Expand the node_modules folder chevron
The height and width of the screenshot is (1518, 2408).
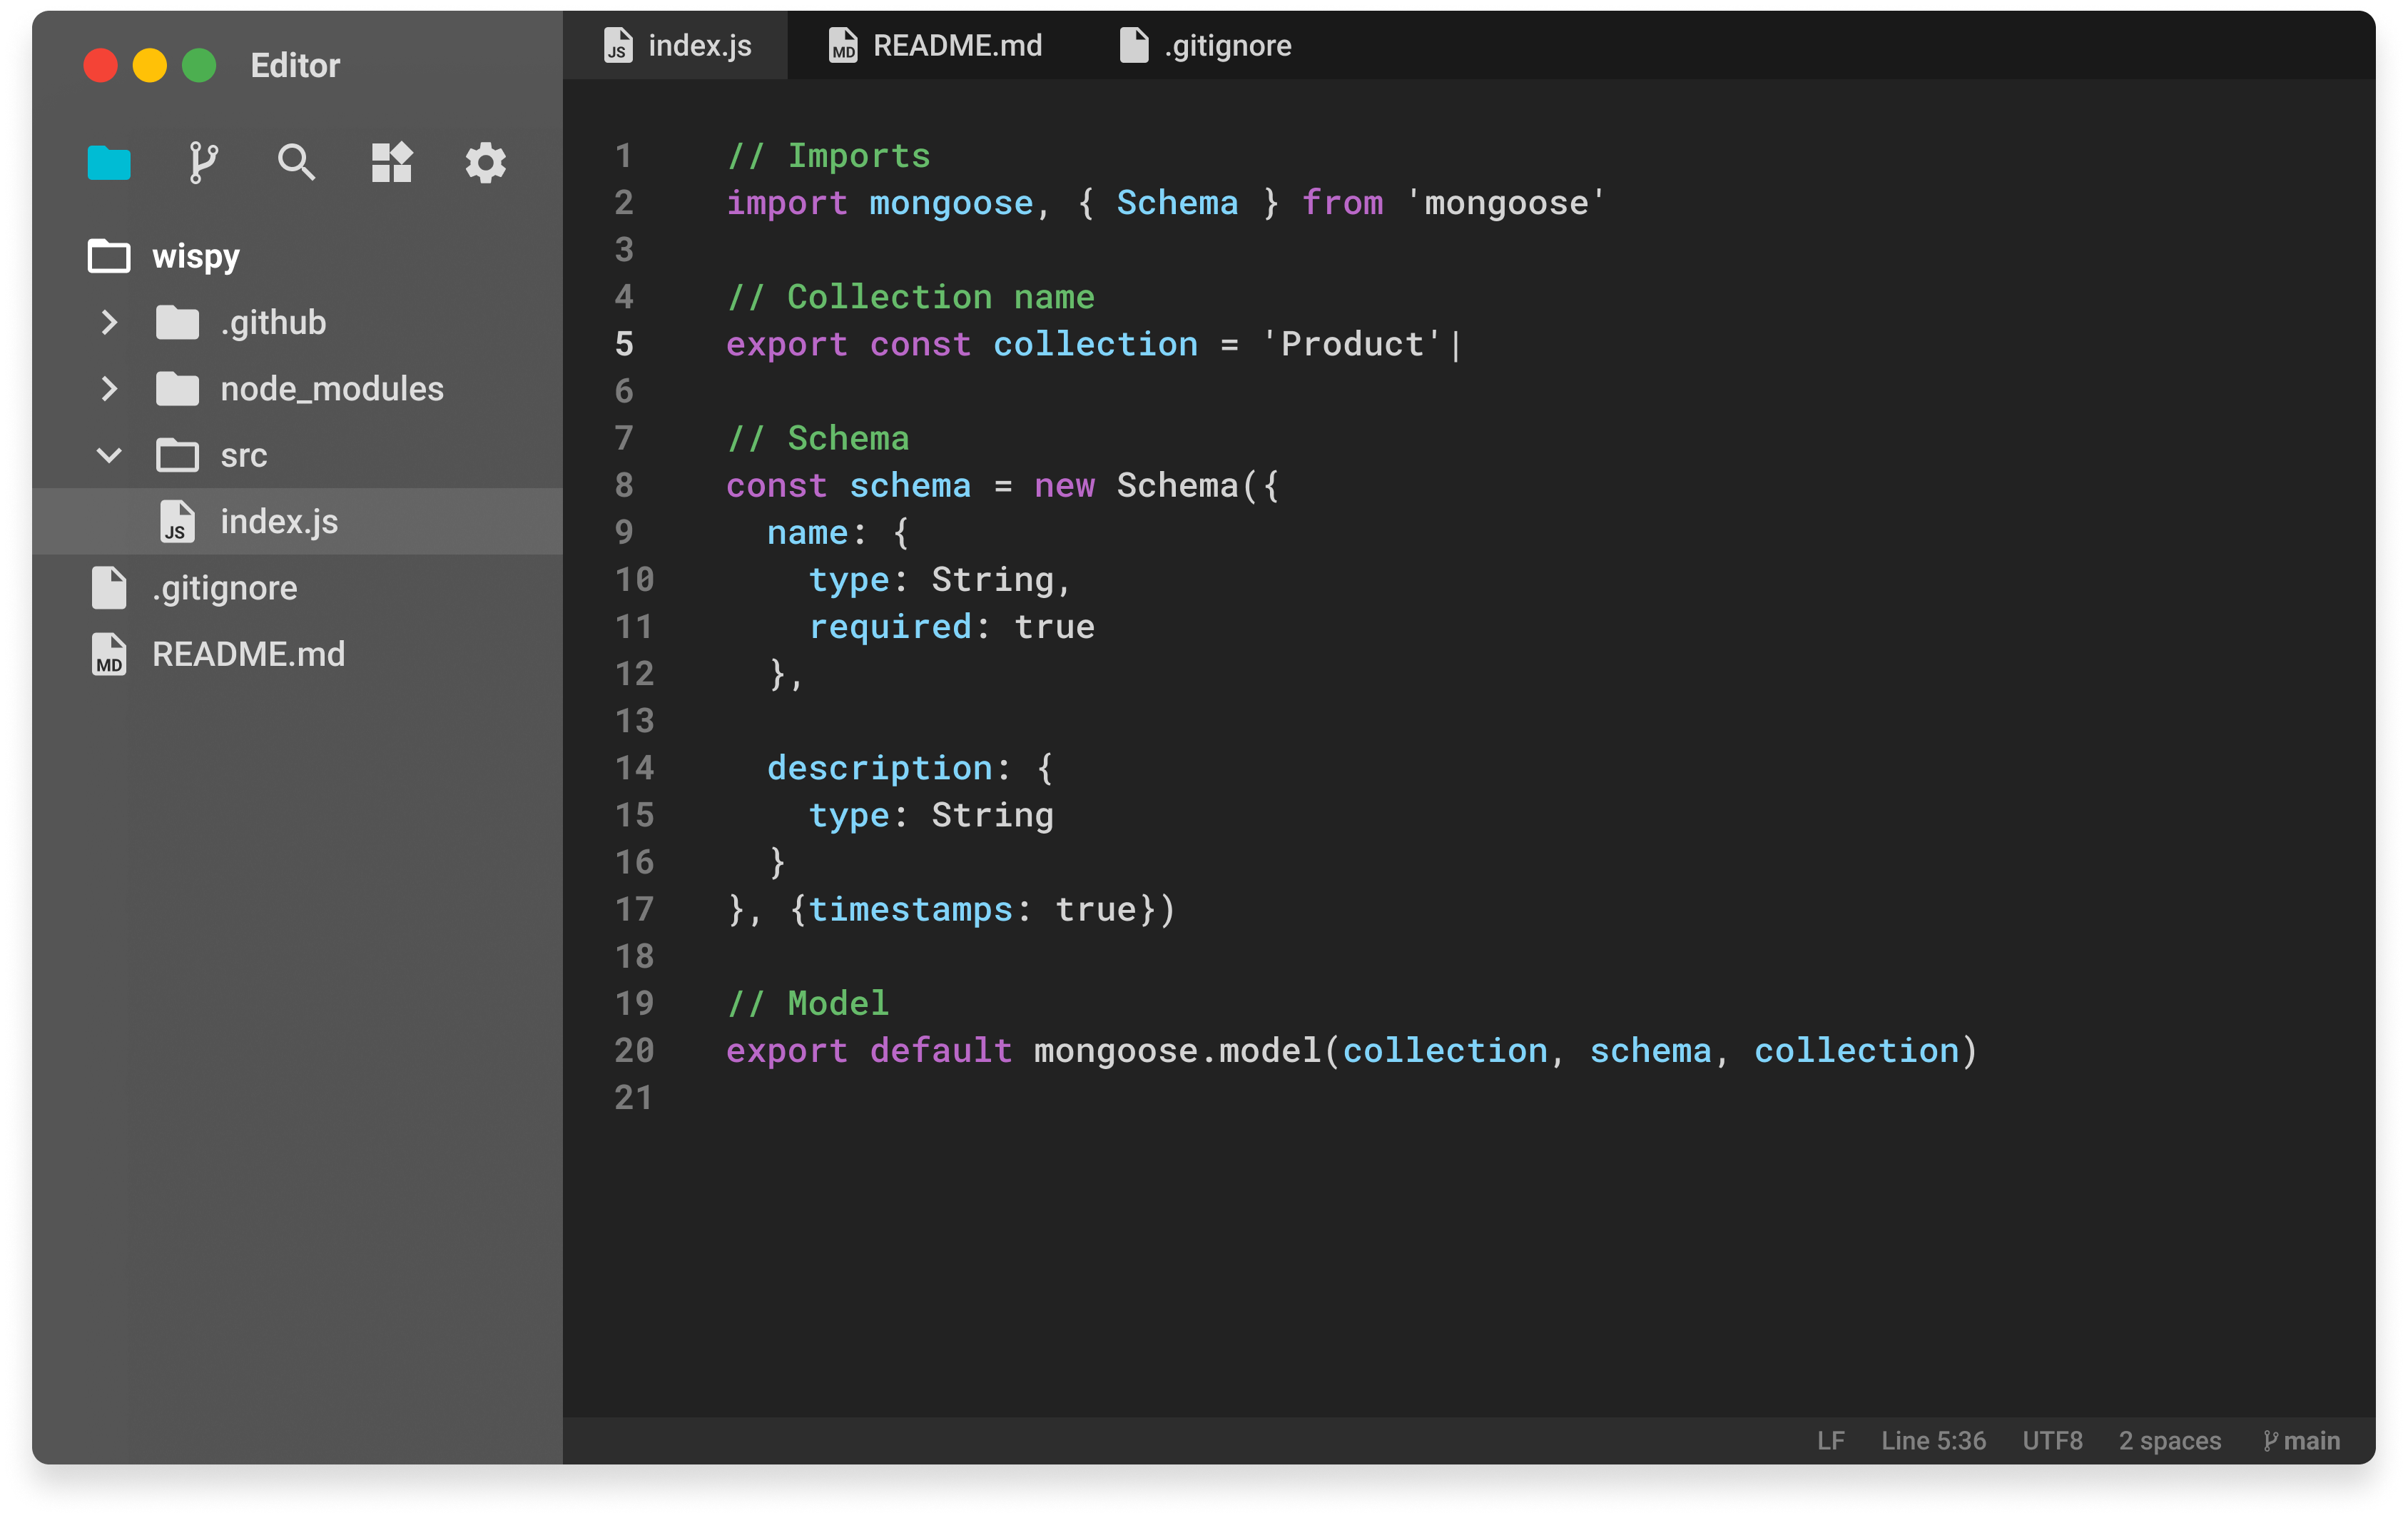[109, 389]
